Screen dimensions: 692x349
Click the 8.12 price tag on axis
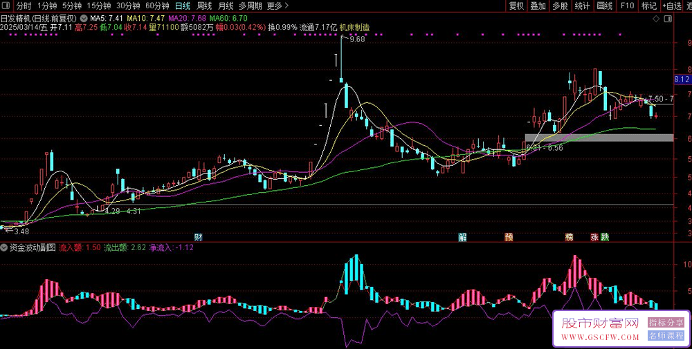click(682, 79)
